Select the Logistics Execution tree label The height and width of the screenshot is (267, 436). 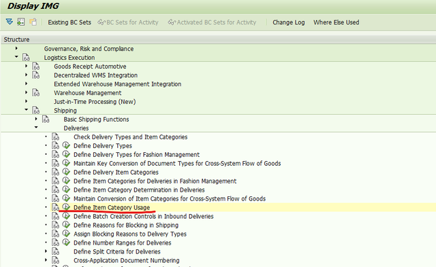[69, 58]
